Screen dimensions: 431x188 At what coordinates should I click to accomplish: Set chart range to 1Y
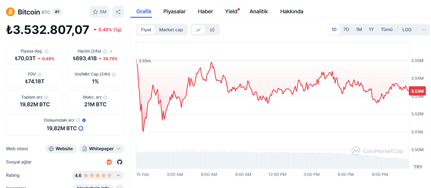[x=371, y=30]
